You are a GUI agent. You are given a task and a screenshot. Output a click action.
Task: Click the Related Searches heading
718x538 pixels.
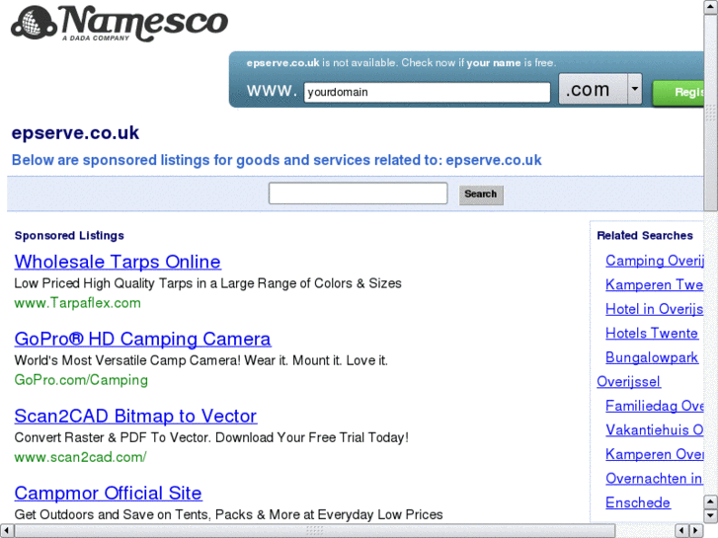pyautogui.click(x=645, y=235)
